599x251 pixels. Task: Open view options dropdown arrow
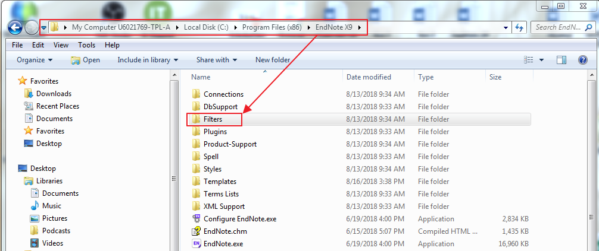point(541,60)
